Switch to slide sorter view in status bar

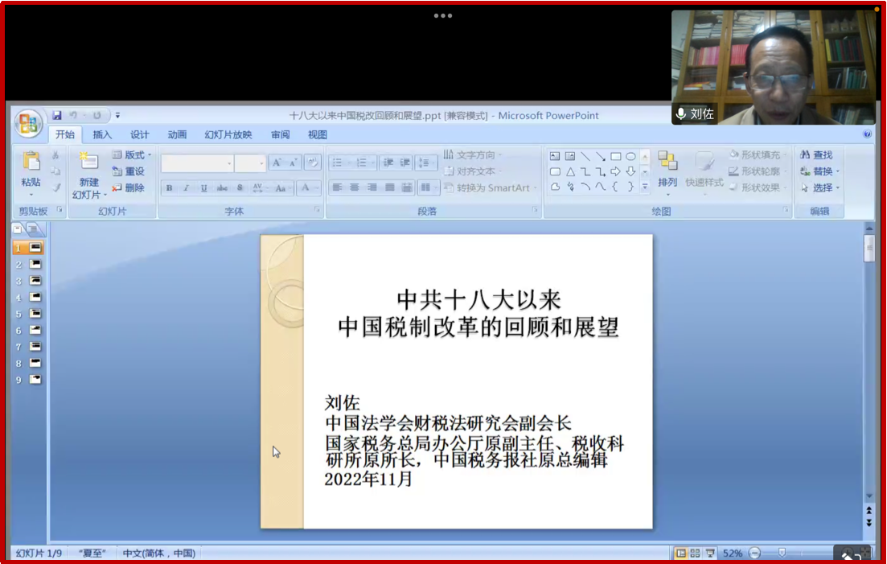point(696,554)
